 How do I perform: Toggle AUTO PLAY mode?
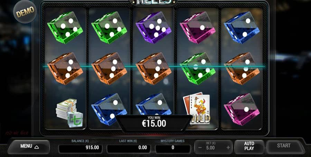coord(249,146)
